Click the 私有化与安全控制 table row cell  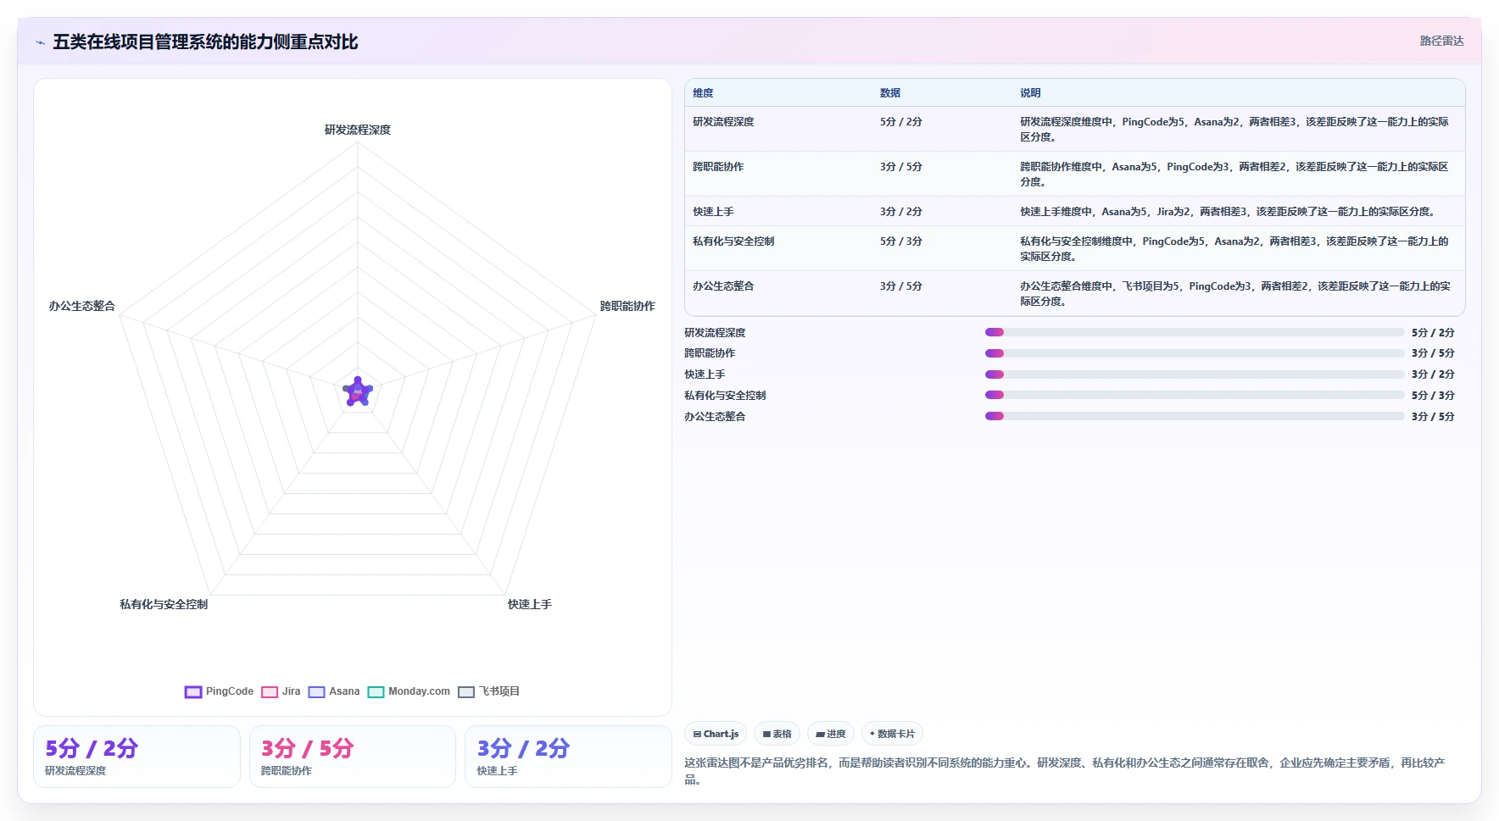(733, 241)
